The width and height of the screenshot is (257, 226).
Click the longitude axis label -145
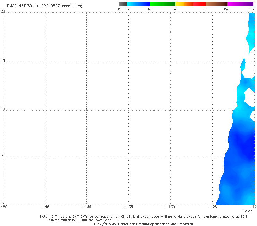[45, 207]
